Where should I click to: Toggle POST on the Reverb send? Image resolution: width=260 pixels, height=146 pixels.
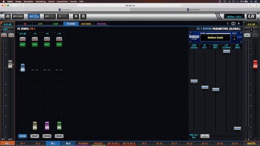(x=23, y=44)
